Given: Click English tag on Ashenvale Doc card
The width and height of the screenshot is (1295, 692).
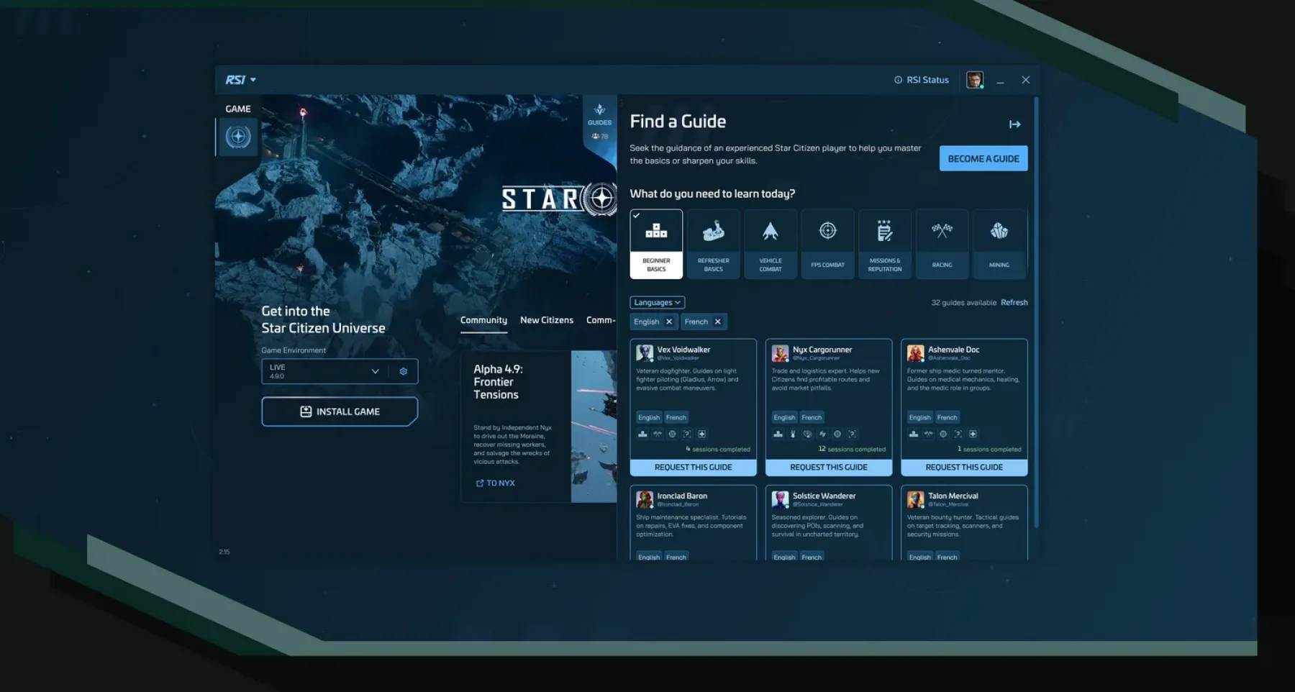Looking at the screenshot, I should (x=920, y=417).
